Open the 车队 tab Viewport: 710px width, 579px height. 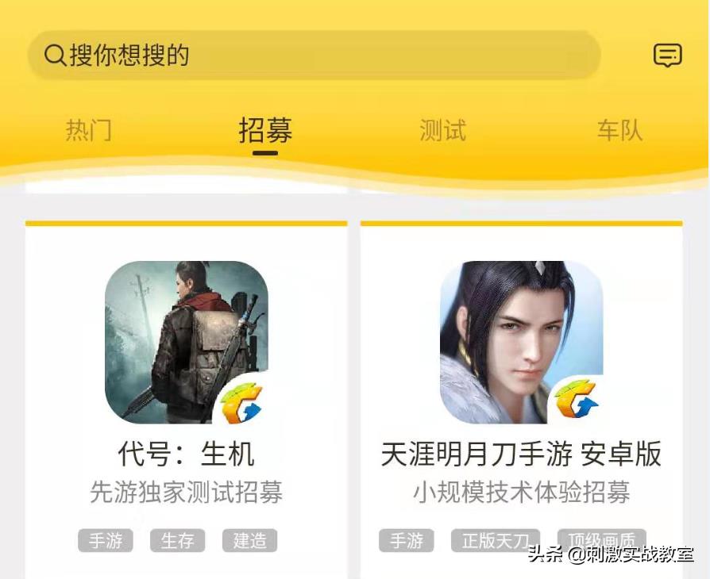click(x=620, y=131)
